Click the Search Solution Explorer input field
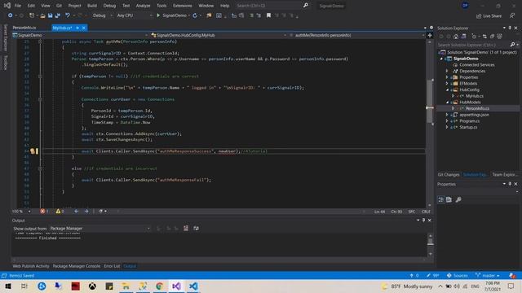The width and height of the screenshot is (522, 293). click(x=473, y=45)
